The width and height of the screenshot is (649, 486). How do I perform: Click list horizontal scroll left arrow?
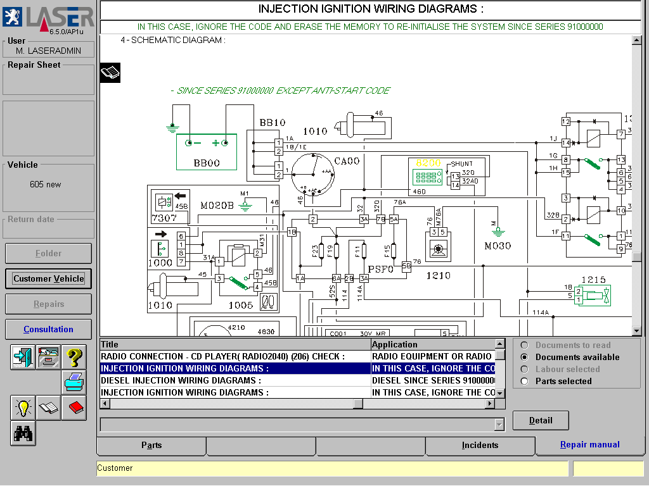point(105,403)
